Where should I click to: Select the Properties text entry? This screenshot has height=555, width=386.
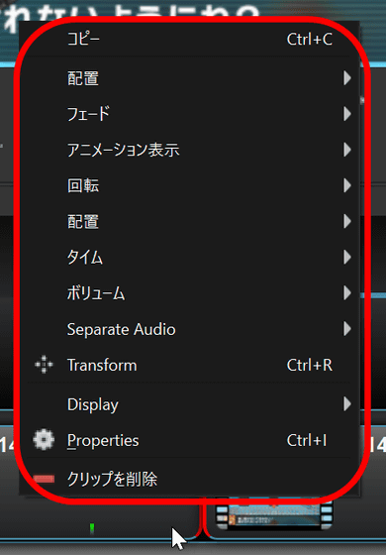pos(103,441)
